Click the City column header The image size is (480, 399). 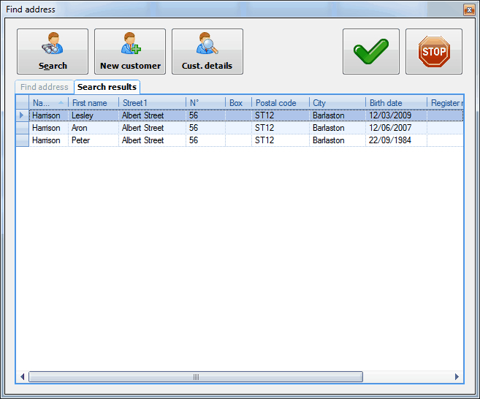337,103
